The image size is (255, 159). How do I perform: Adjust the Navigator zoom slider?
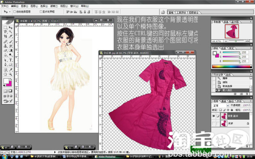pos(236,41)
